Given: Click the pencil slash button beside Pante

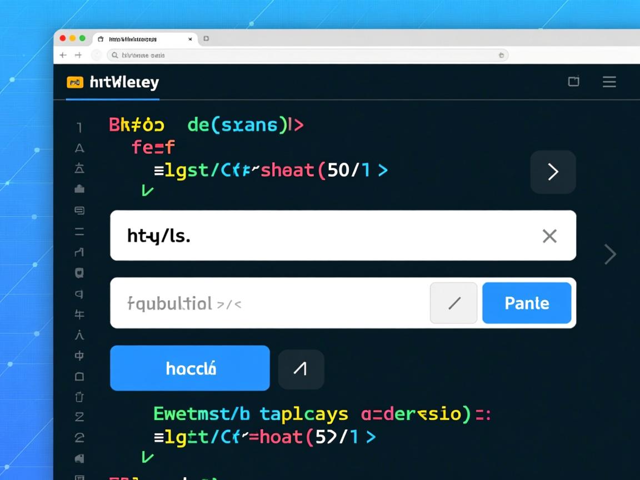Looking at the screenshot, I should (x=453, y=303).
